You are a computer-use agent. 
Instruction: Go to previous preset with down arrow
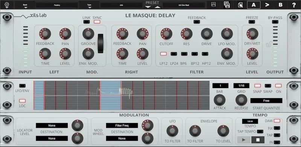coord(148,7)
